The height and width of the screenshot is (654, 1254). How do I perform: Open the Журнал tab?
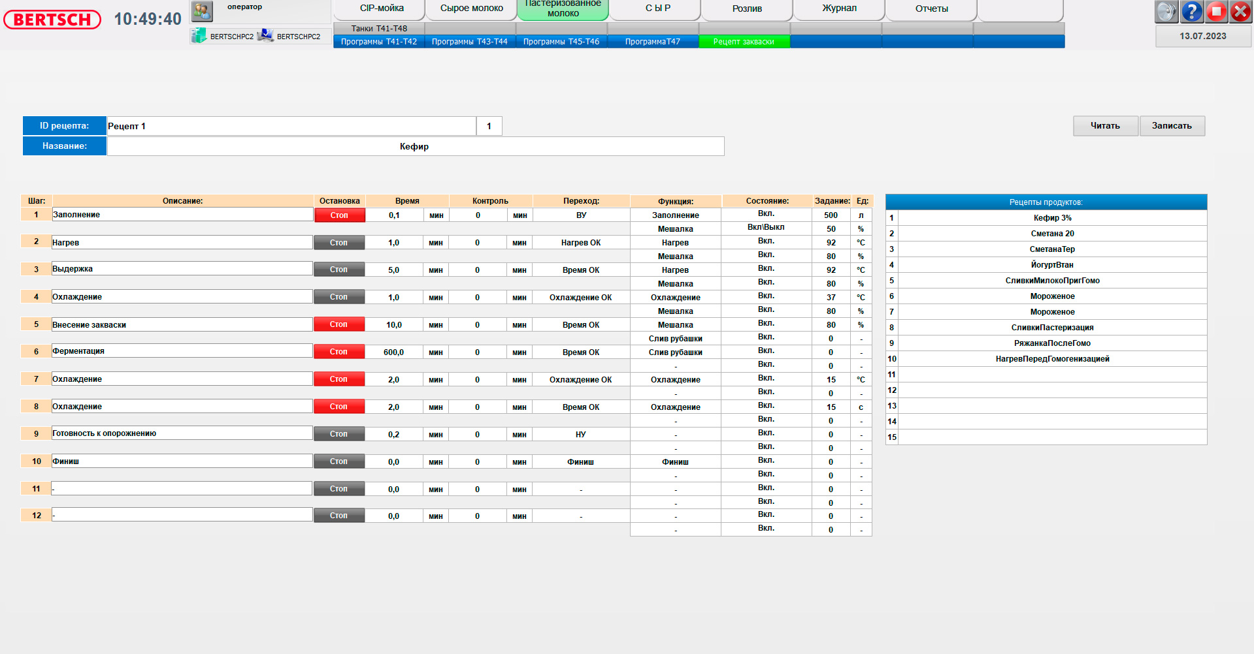click(839, 8)
